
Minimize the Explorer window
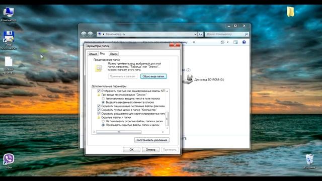click(229, 26)
